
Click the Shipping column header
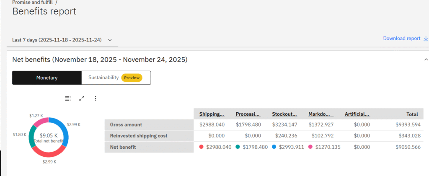(x=212, y=114)
